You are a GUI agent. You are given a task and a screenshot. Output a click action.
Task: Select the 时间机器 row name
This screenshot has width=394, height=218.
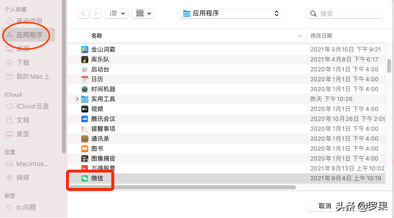coord(103,89)
